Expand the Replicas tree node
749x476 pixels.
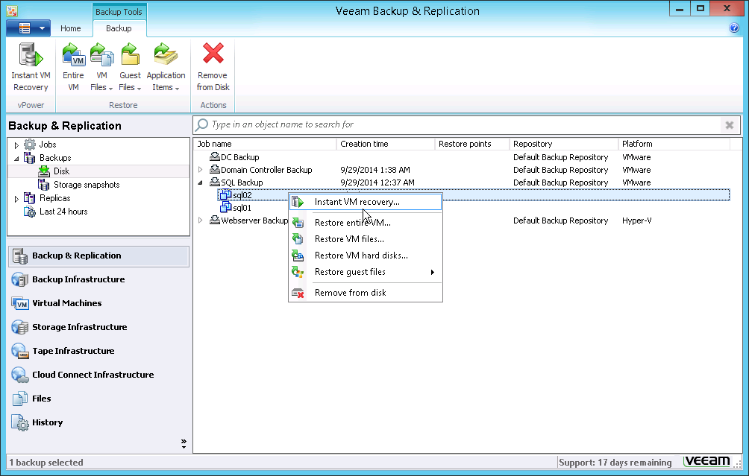(x=16, y=199)
